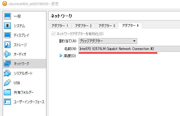180x116 pixels.
Task: Open the ストレージ disk icon
Action: tap(7, 45)
